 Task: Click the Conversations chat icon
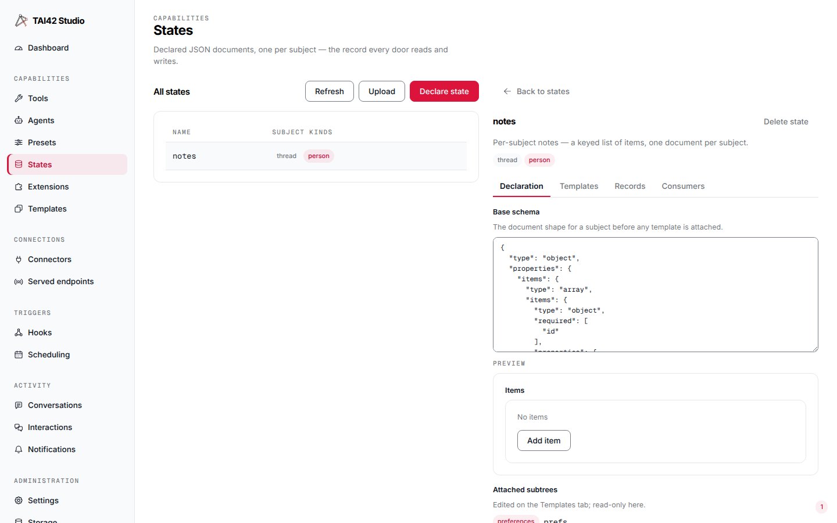(x=19, y=406)
